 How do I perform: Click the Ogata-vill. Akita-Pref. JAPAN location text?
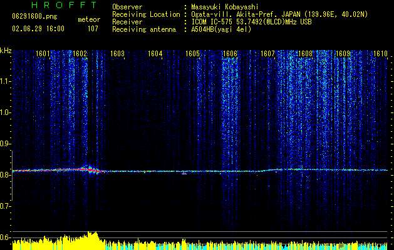coord(279,14)
